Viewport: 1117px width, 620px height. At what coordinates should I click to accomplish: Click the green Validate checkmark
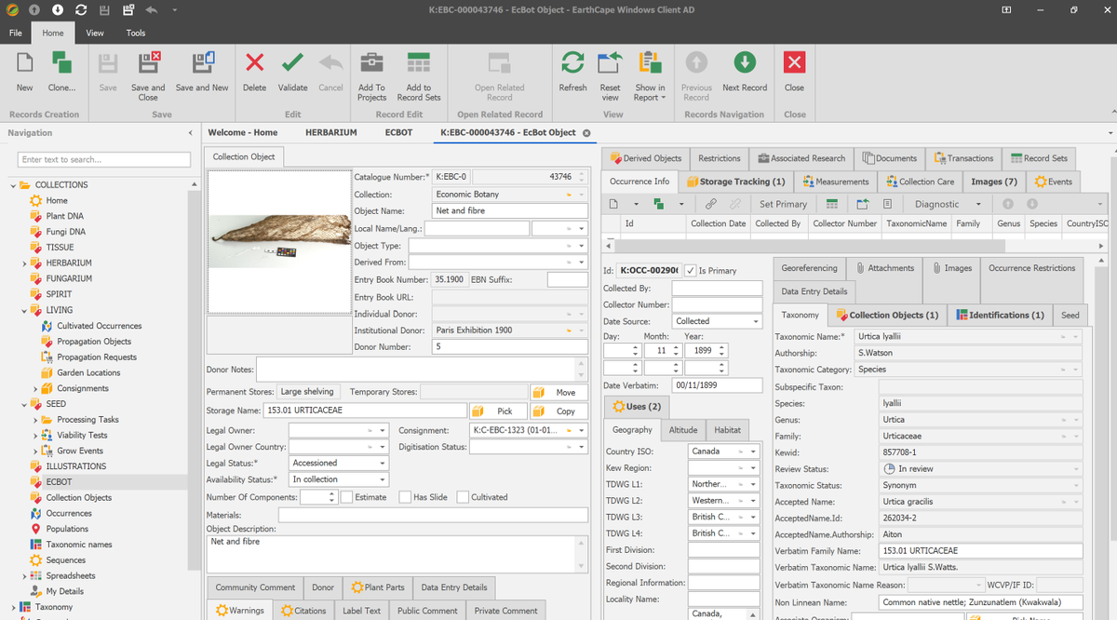(x=292, y=63)
